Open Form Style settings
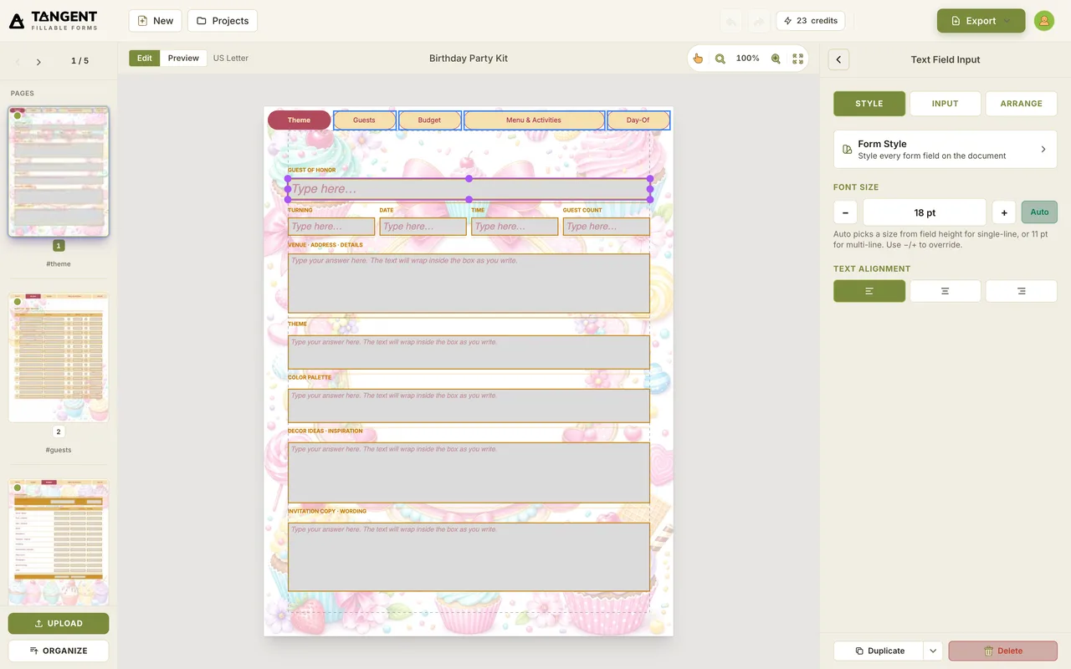The width and height of the screenshot is (1071, 669). click(x=945, y=149)
